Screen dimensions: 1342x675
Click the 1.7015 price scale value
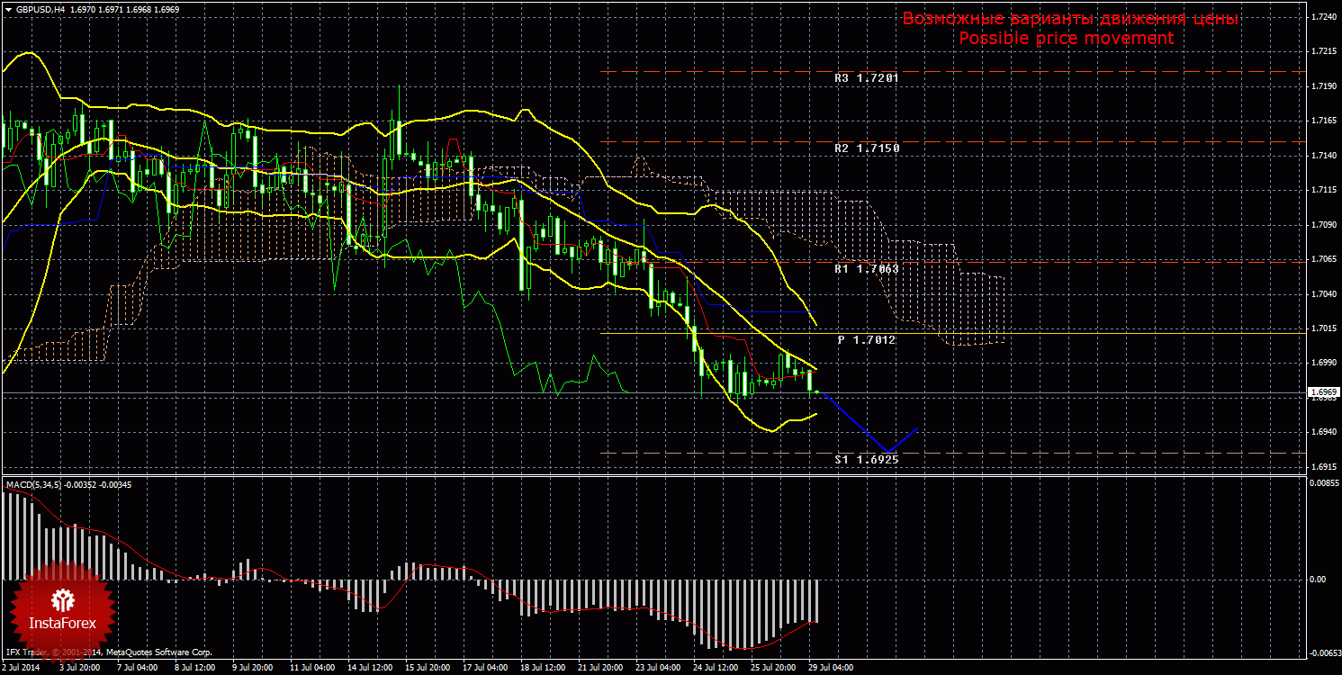click(1323, 328)
